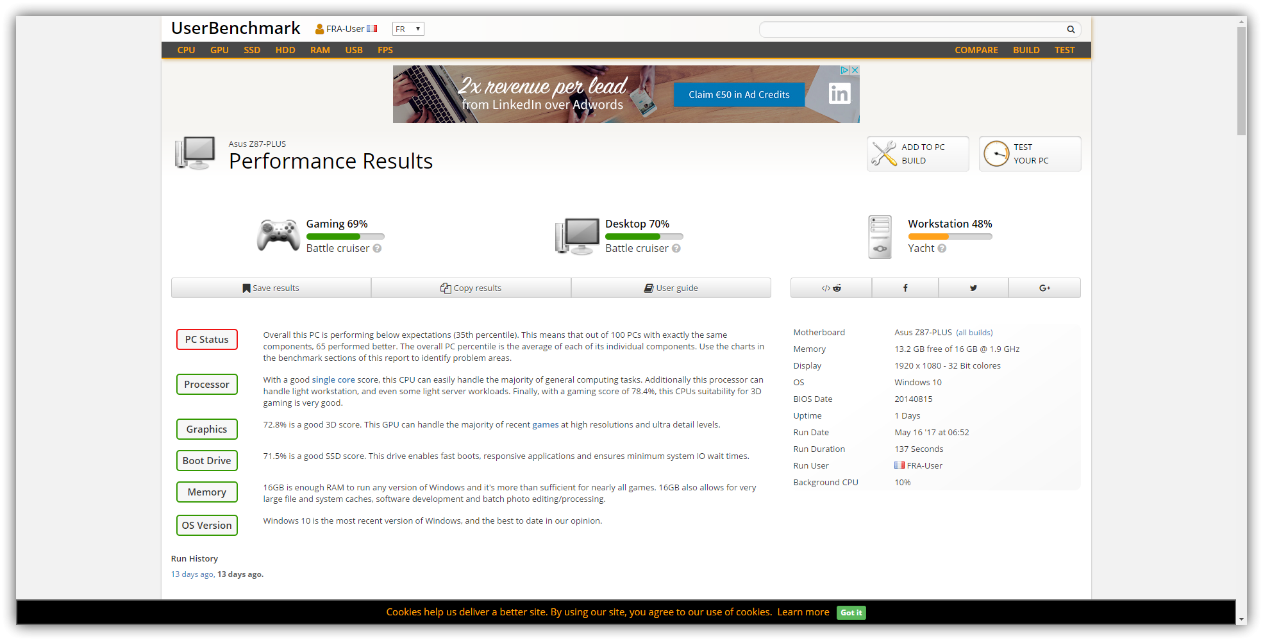Jump to the Memory section
This screenshot has width=1263, height=641.
(207, 492)
